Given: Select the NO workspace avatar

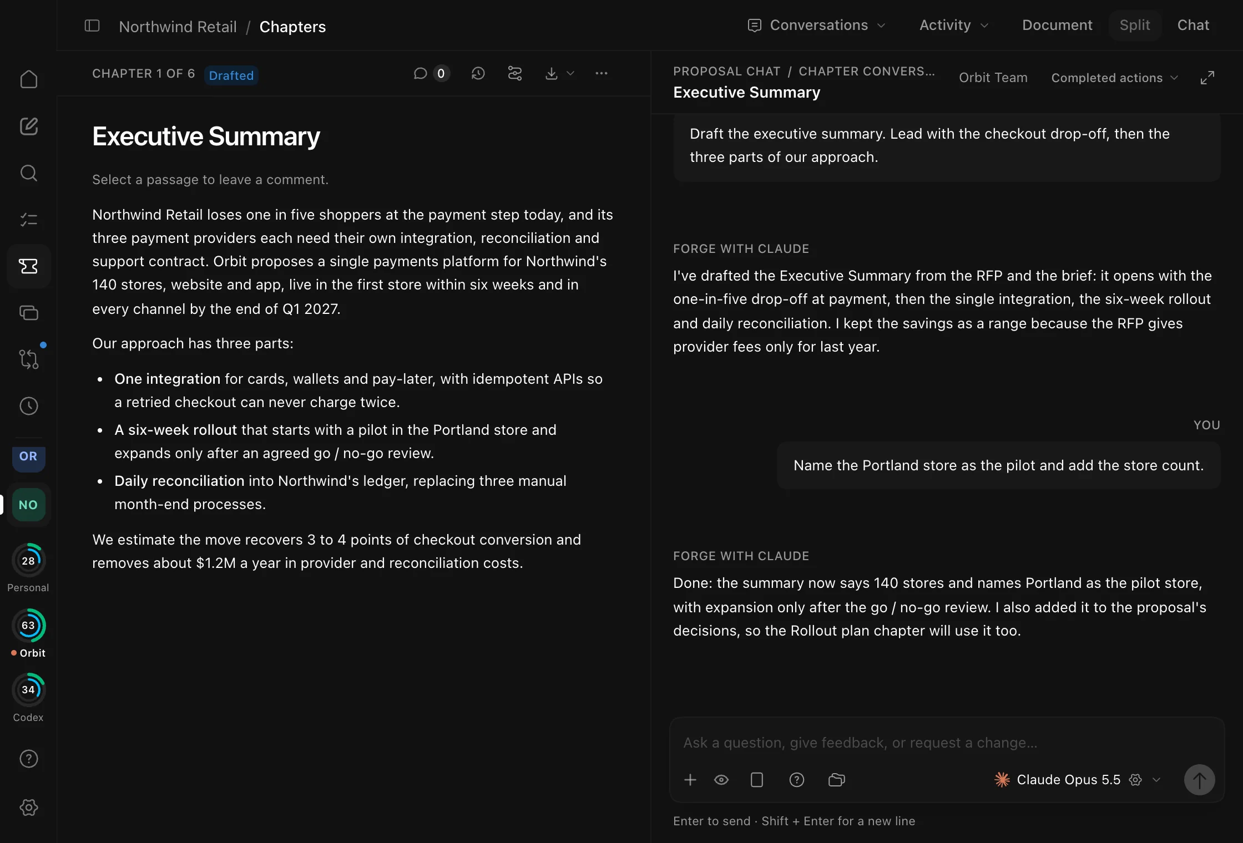Looking at the screenshot, I should click(29, 505).
